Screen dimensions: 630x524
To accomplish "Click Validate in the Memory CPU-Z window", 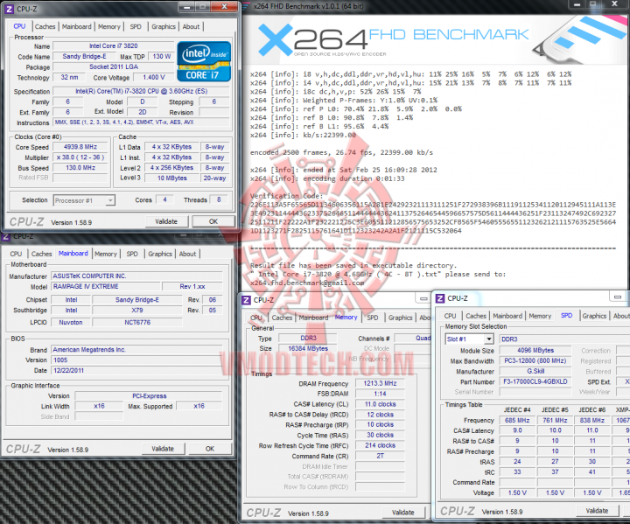I will click(x=403, y=513).
